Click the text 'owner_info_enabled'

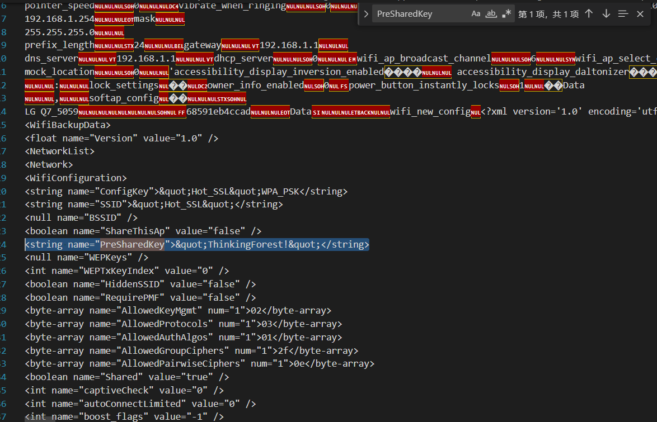coord(256,85)
